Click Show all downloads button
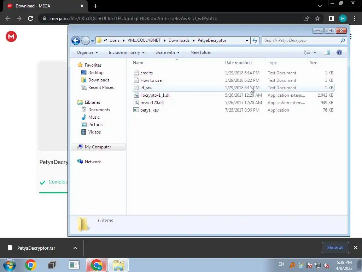362x272 pixels. pos(335,248)
